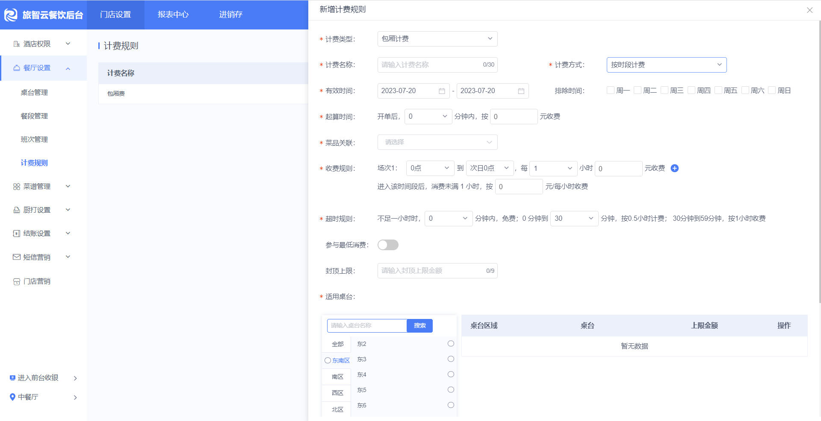The height and width of the screenshot is (421, 821).
Task: Check the 周日 exclusion checkbox
Action: 772,90
